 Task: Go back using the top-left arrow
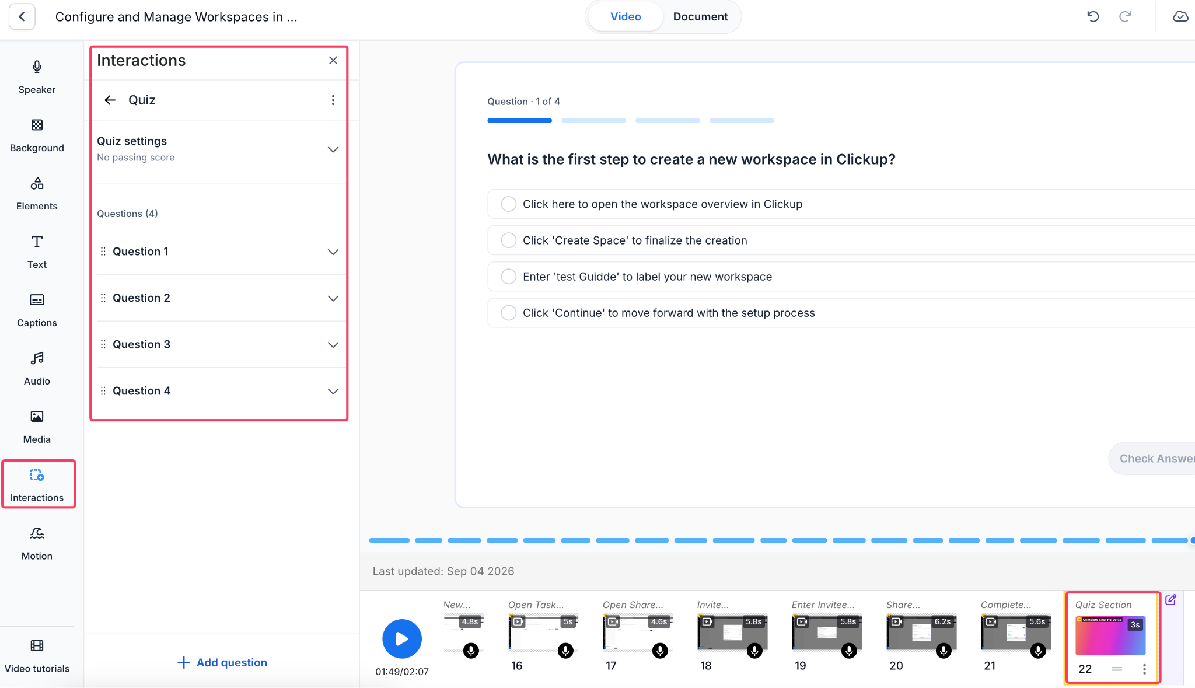click(22, 16)
